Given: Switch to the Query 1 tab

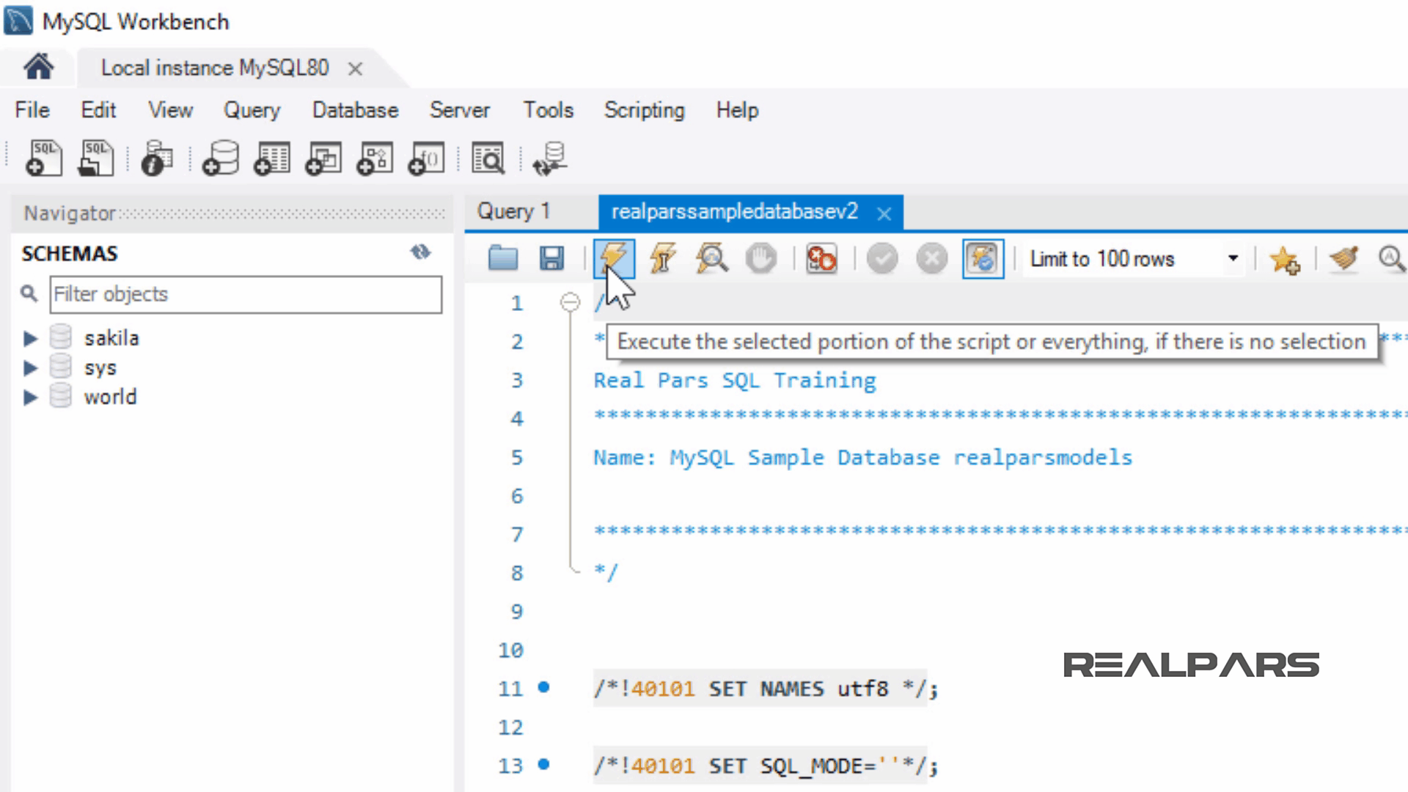Looking at the screenshot, I should pyautogui.click(x=513, y=212).
